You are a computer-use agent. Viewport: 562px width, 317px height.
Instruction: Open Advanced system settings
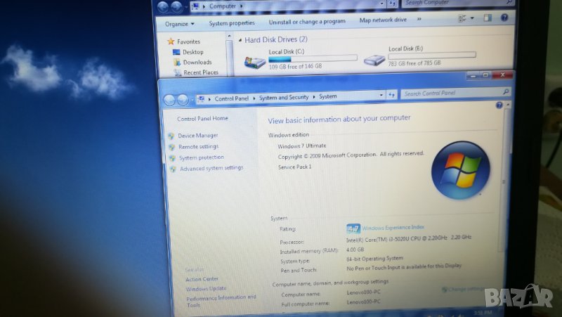tap(211, 169)
